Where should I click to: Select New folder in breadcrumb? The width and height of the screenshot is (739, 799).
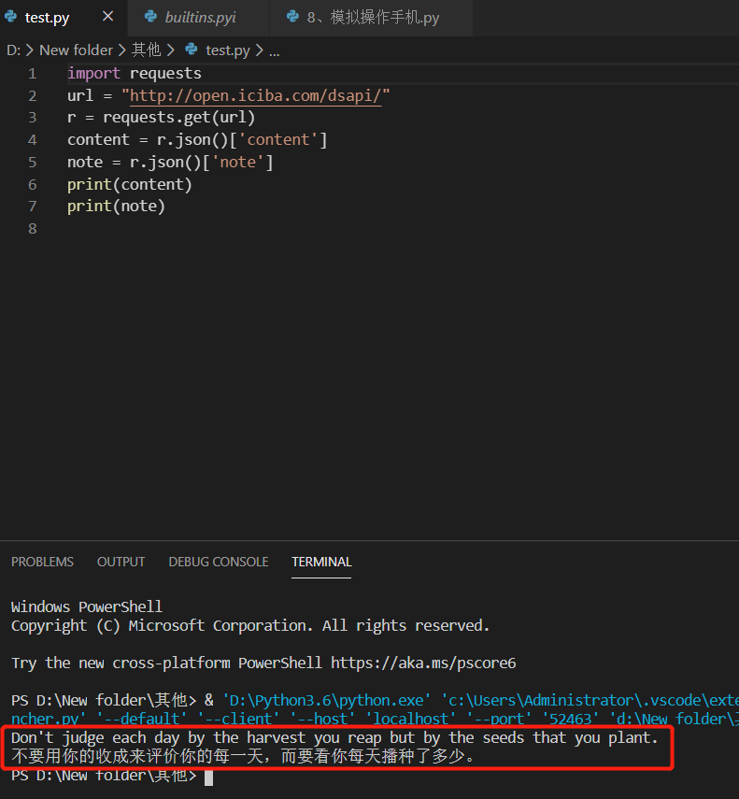pyautogui.click(x=76, y=50)
